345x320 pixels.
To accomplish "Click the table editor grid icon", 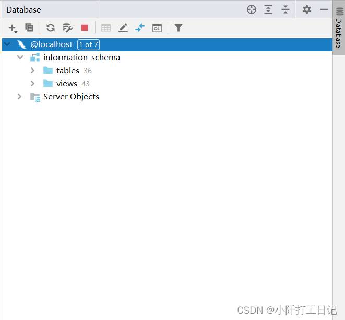I will (x=106, y=28).
